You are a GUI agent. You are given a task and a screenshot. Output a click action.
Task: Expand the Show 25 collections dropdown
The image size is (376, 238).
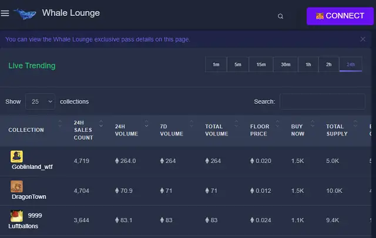point(40,101)
